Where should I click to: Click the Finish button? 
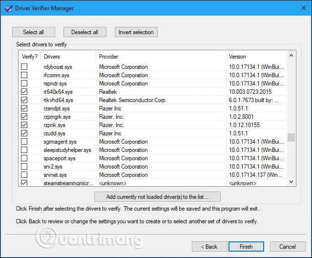tap(247, 247)
